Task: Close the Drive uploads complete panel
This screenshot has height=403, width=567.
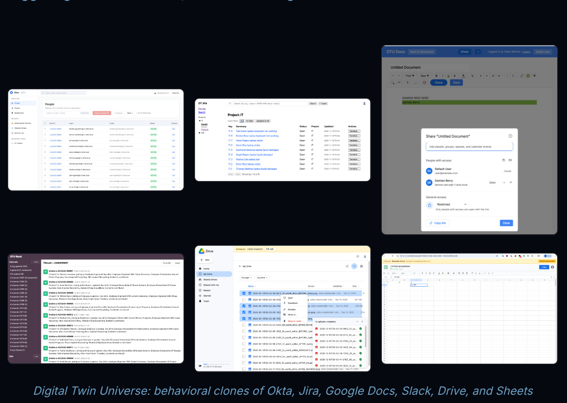Action: 362,321
